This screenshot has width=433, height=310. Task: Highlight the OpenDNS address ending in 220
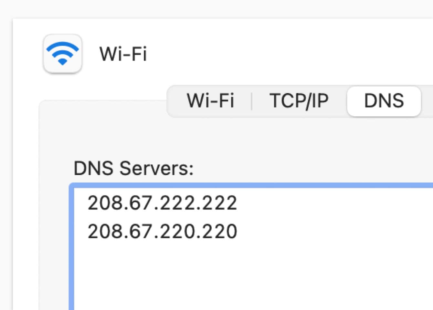click(163, 231)
